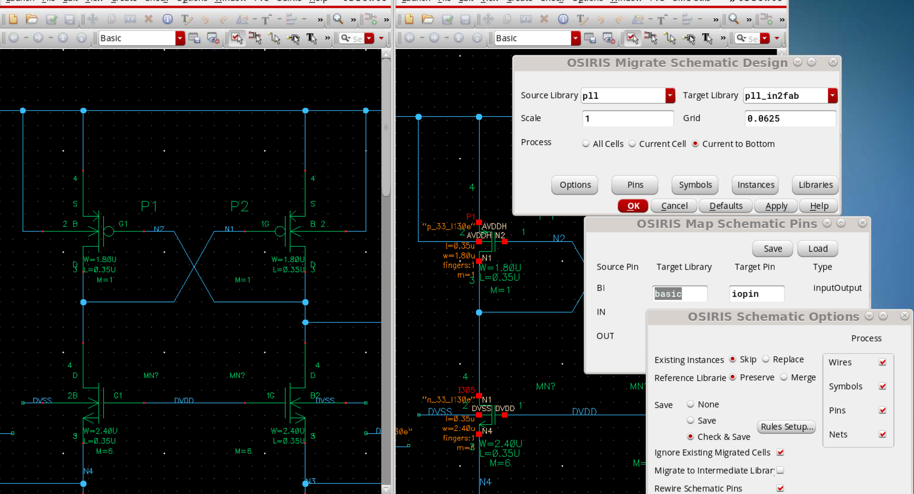Click Save Workspace icon beside left Basic box
This screenshot has height=494, width=914.
[x=194, y=38]
